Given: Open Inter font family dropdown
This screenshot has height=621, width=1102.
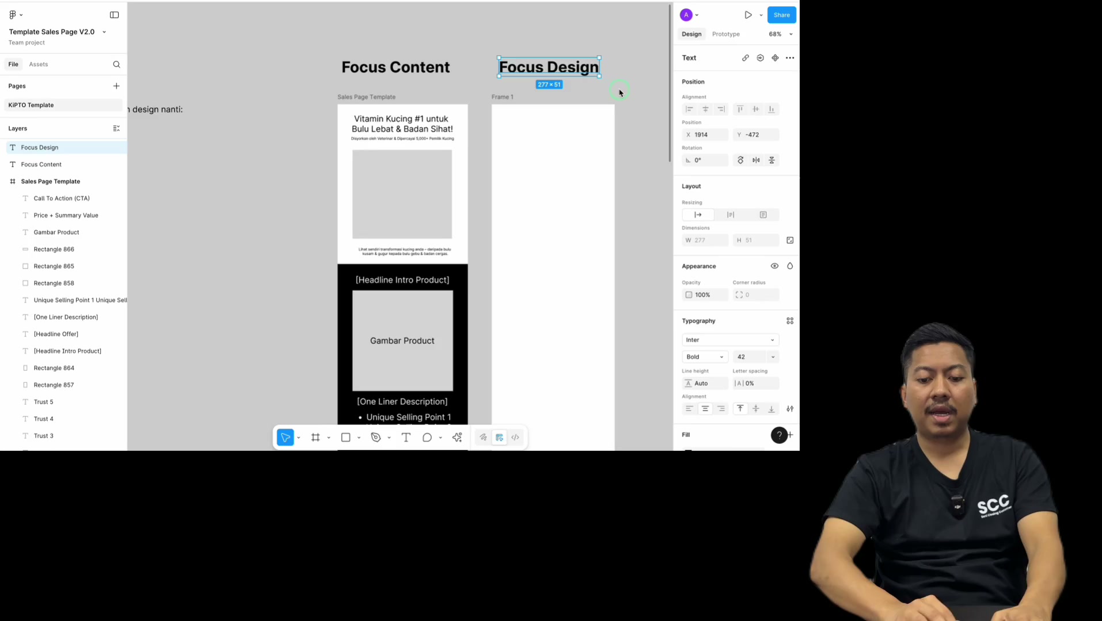Looking at the screenshot, I should click(x=730, y=340).
